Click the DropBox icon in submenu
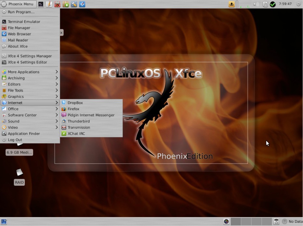 (x=64, y=103)
